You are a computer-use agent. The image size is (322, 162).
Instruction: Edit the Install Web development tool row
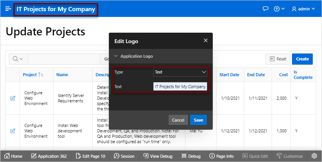click(x=13, y=131)
